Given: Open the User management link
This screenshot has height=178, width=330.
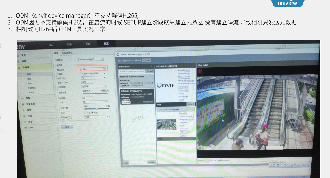Looking at the screenshot, I should click(187, 83).
